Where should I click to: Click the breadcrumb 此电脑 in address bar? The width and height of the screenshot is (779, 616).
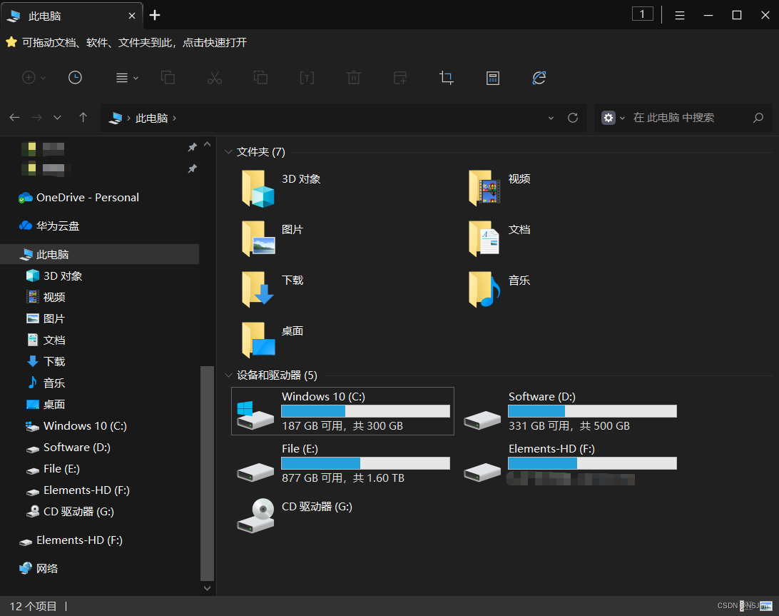click(x=151, y=118)
